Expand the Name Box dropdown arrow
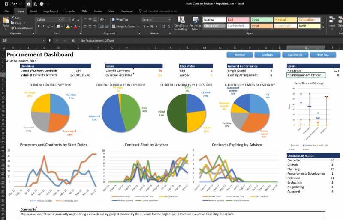This screenshot has width=343, height=220. click(x=44, y=40)
